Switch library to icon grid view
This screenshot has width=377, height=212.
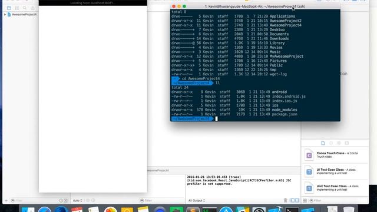305,200
